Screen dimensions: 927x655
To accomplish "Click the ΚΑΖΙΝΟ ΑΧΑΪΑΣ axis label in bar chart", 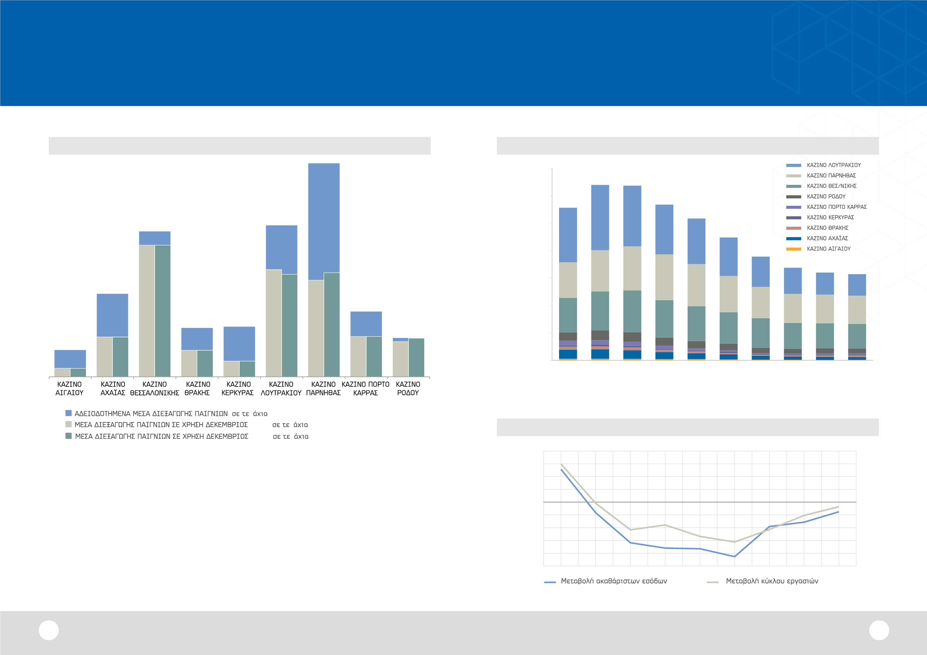I will click(113, 389).
